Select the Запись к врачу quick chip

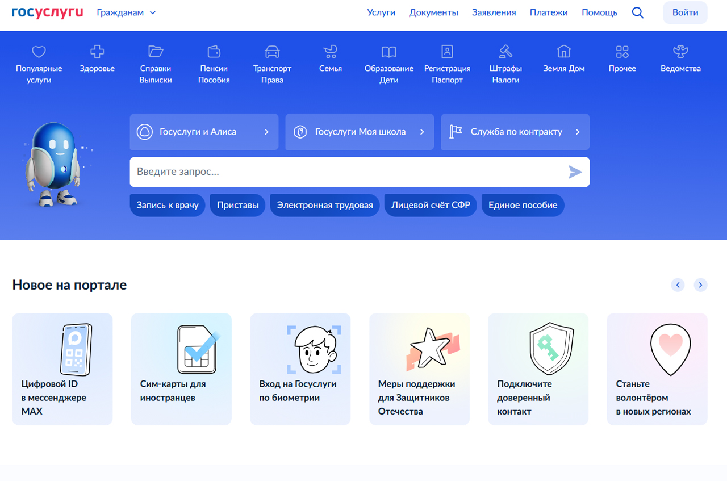pyautogui.click(x=168, y=205)
